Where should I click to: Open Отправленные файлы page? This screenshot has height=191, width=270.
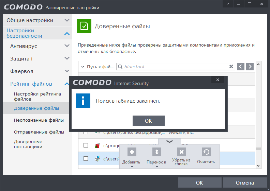tap(39, 132)
